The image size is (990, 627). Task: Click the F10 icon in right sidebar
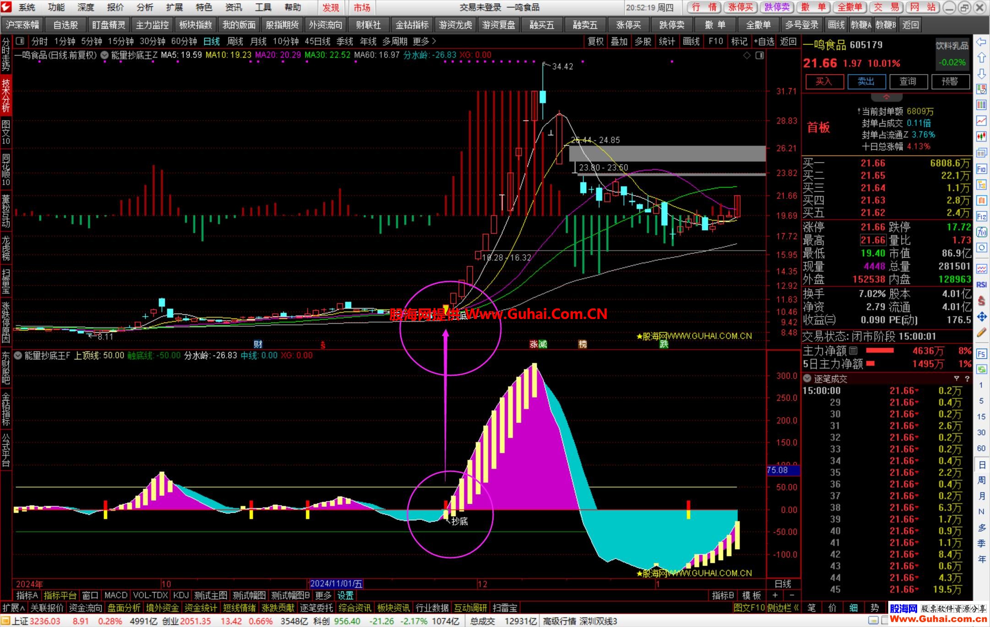click(x=981, y=169)
